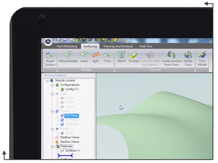Image resolution: width=218 pixels, height=163 pixels.
Task: Click the greyed Redo arrow
Action: pyautogui.click(x=71, y=40)
